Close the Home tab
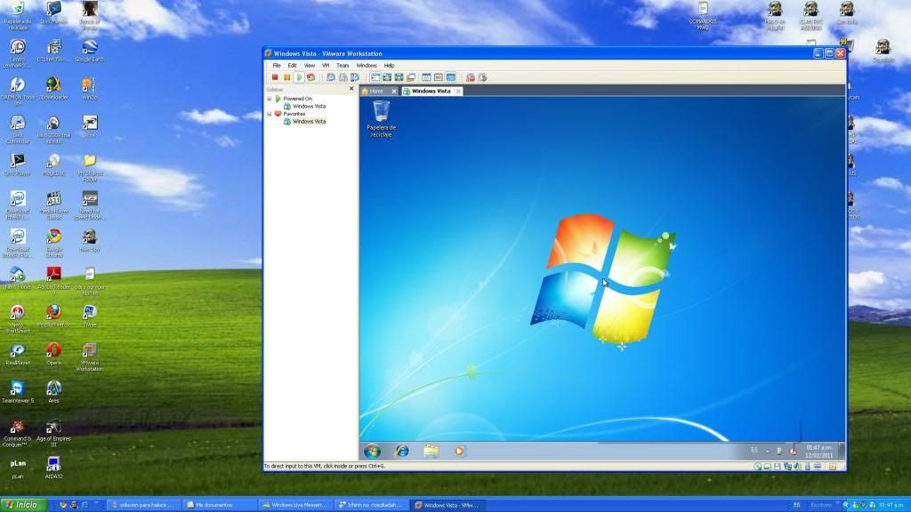 (x=394, y=92)
